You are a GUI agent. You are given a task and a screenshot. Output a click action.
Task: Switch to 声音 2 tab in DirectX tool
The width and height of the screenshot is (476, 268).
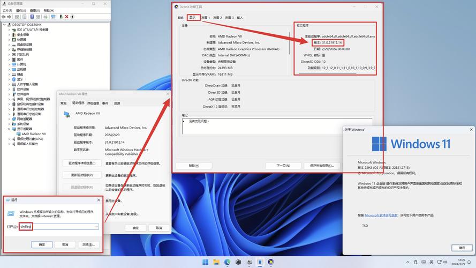coord(217,18)
